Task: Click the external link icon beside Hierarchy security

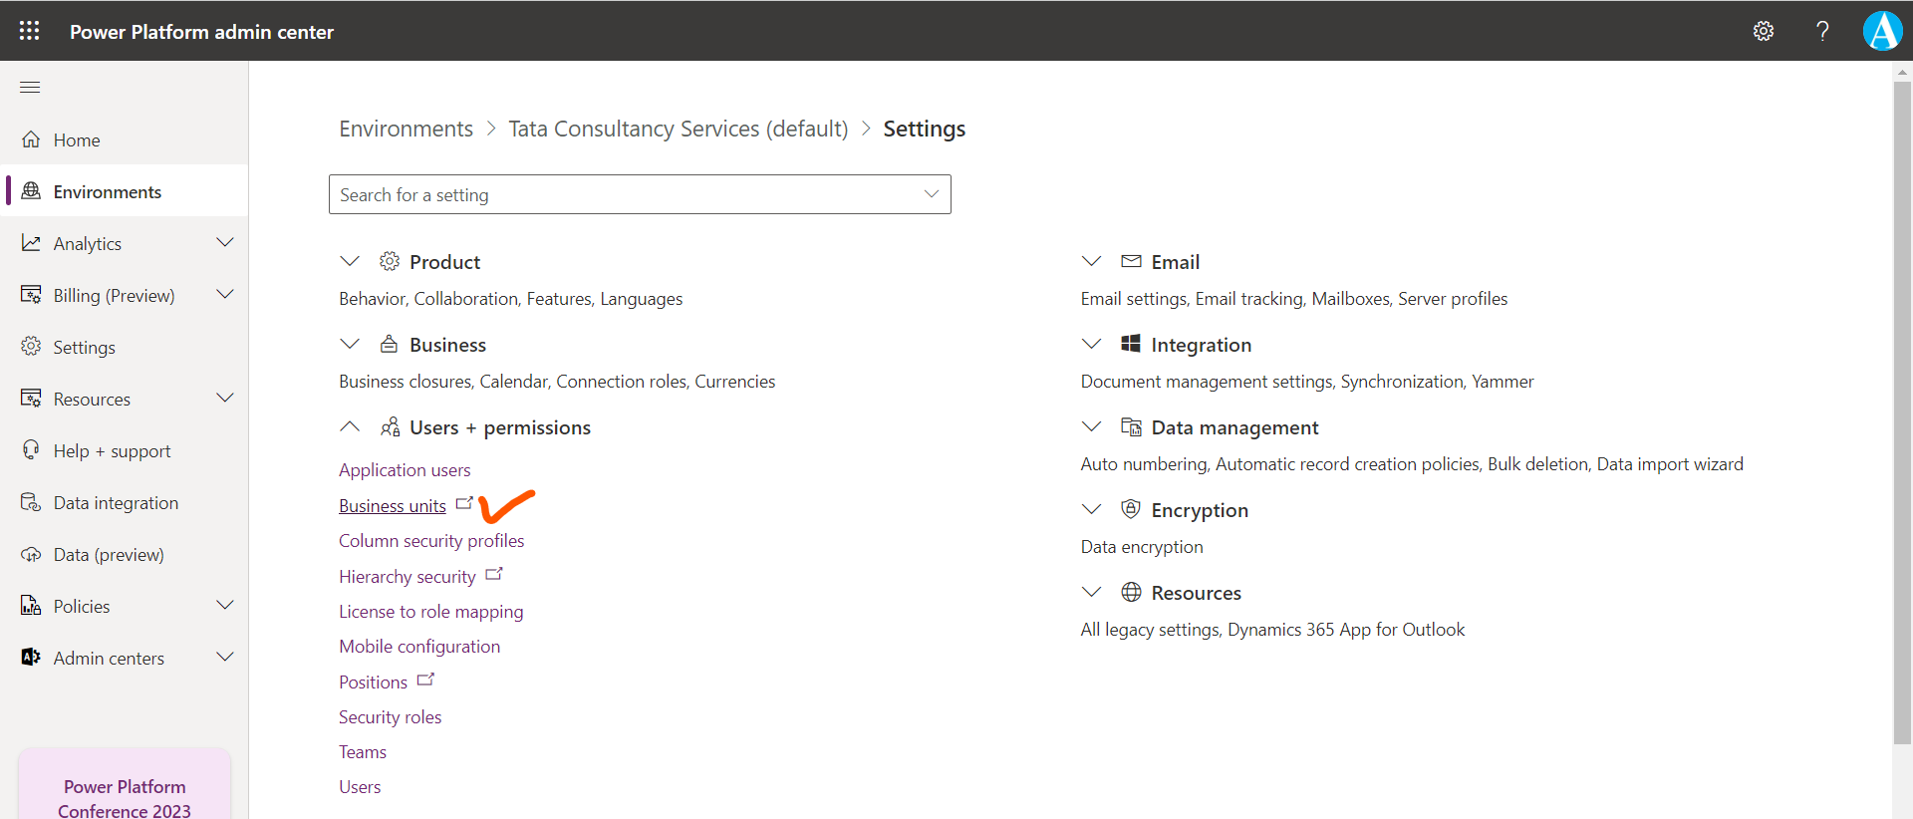Action: pyautogui.click(x=493, y=575)
